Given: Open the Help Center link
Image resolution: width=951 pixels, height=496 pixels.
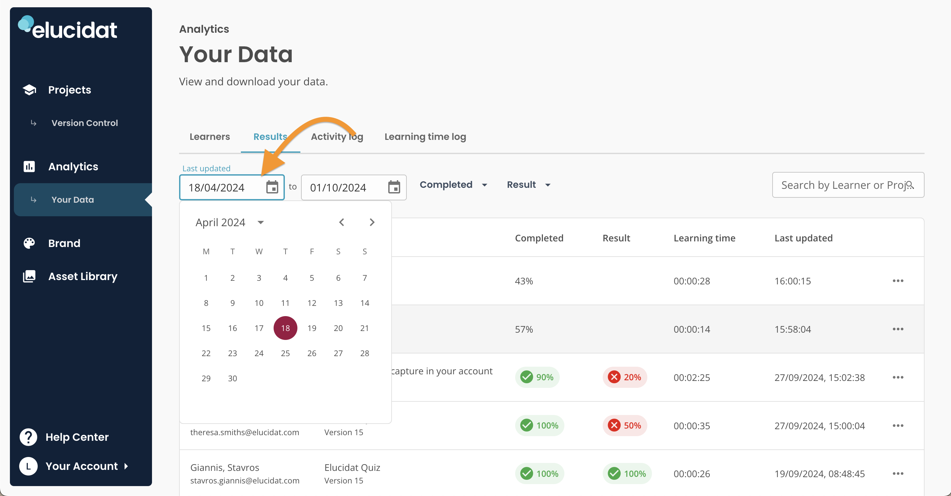Looking at the screenshot, I should [x=77, y=437].
